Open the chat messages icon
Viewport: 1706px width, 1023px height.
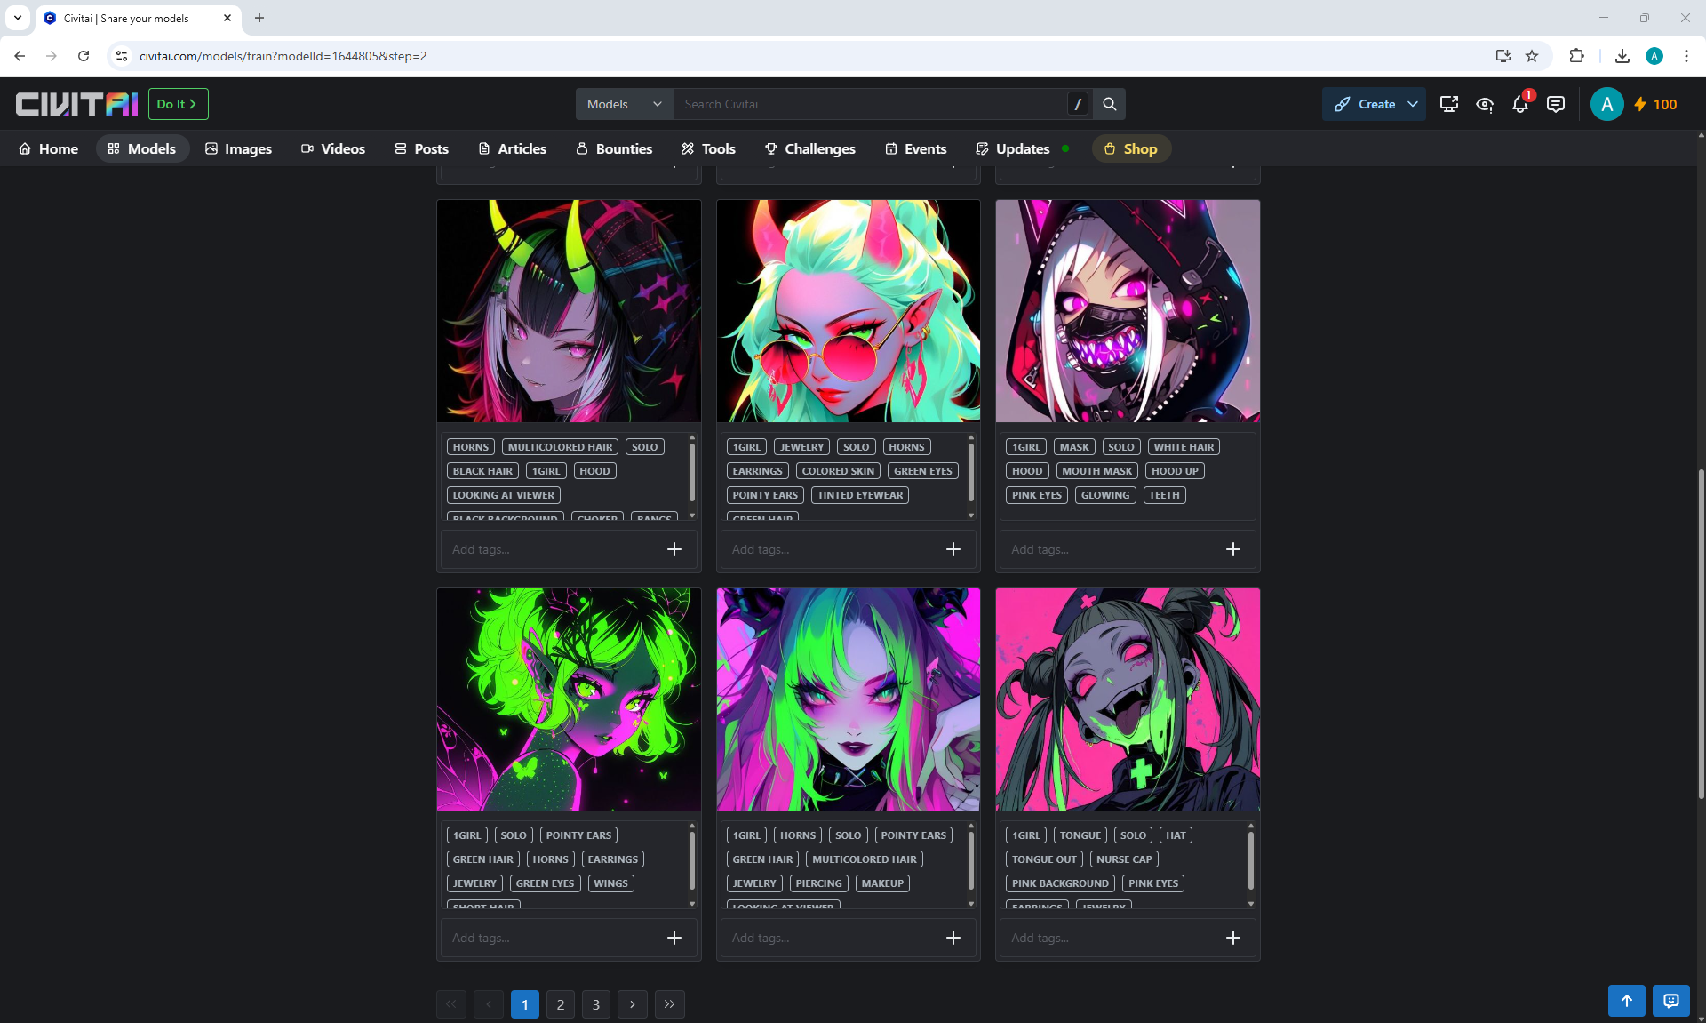tap(1555, 105)
